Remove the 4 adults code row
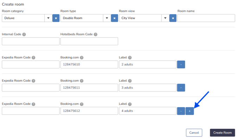Image resolution: width=242 pixels, height=139 pixels. point(181,111)
